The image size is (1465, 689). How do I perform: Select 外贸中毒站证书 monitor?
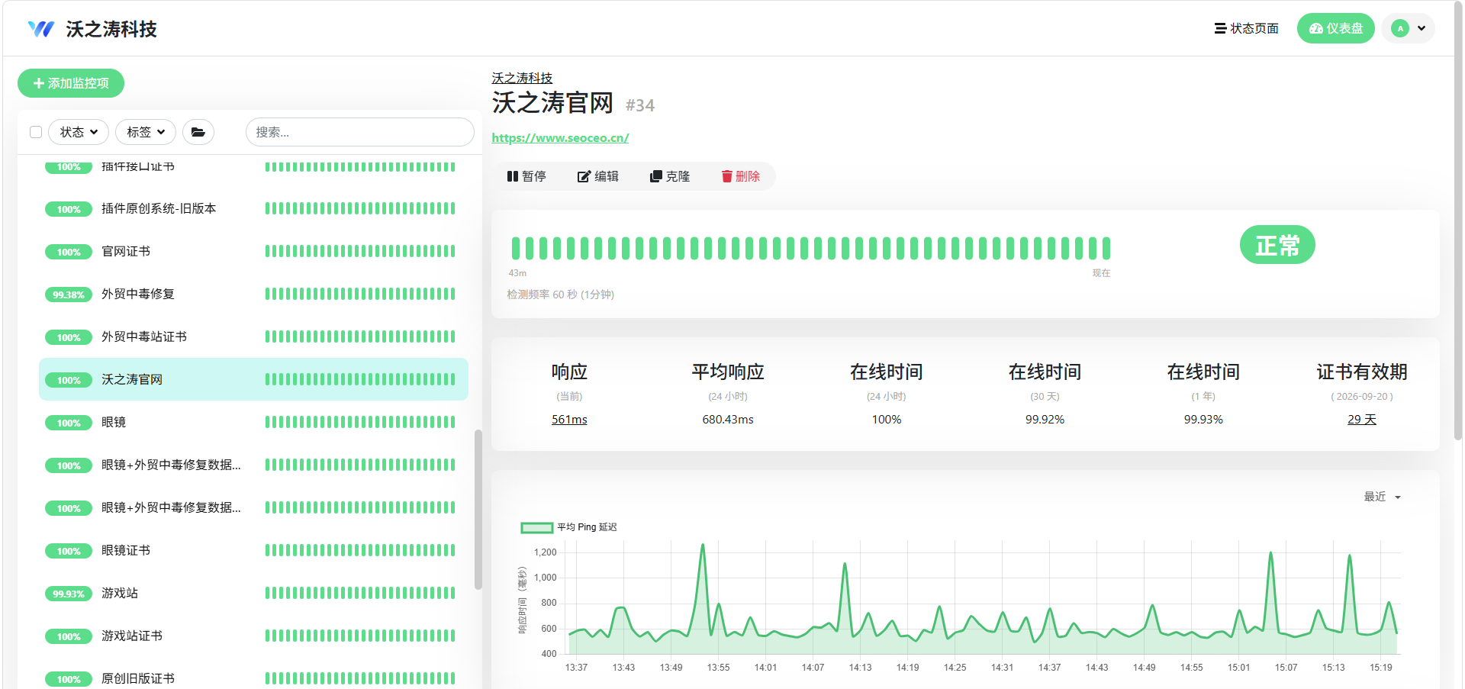(253, 336)
